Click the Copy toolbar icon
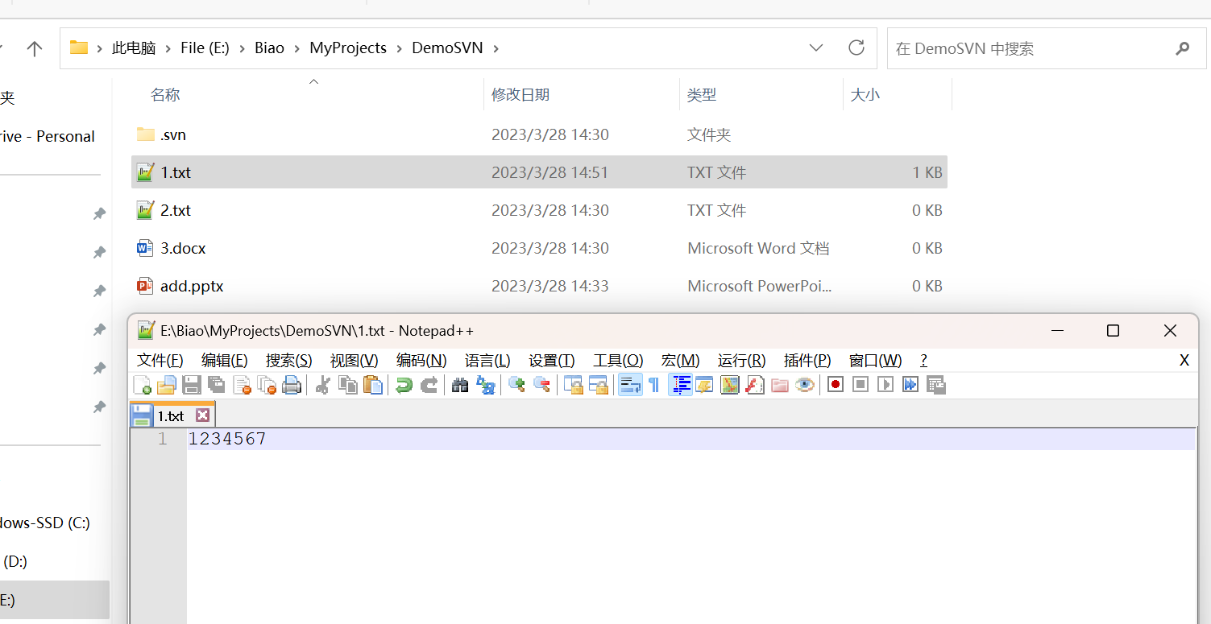Screen dimensions: 1211x624 click(348, 385)
